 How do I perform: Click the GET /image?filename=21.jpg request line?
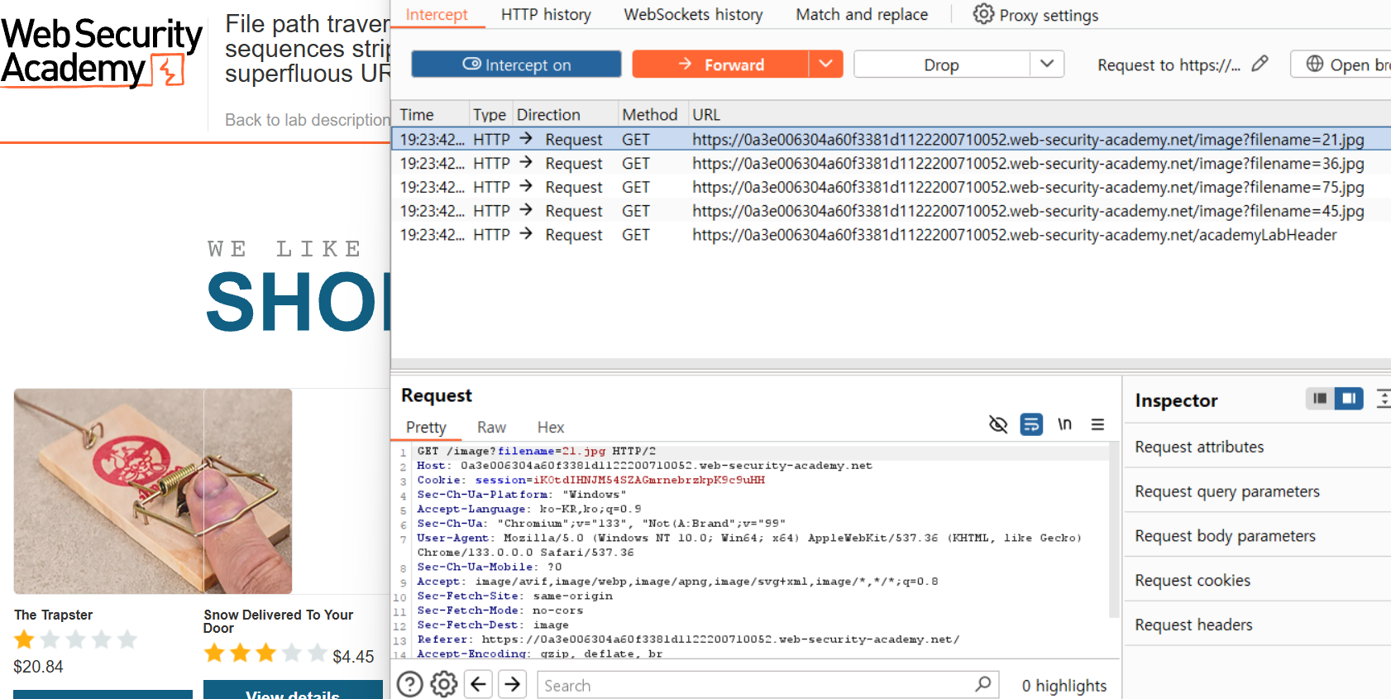click(x=536, y=451)
